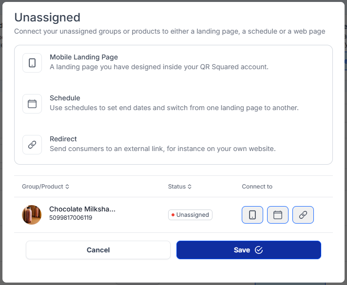Connect Chocolate Milkshake to a mobile landing page
The image size is (347, 285).
pos(252,215)
